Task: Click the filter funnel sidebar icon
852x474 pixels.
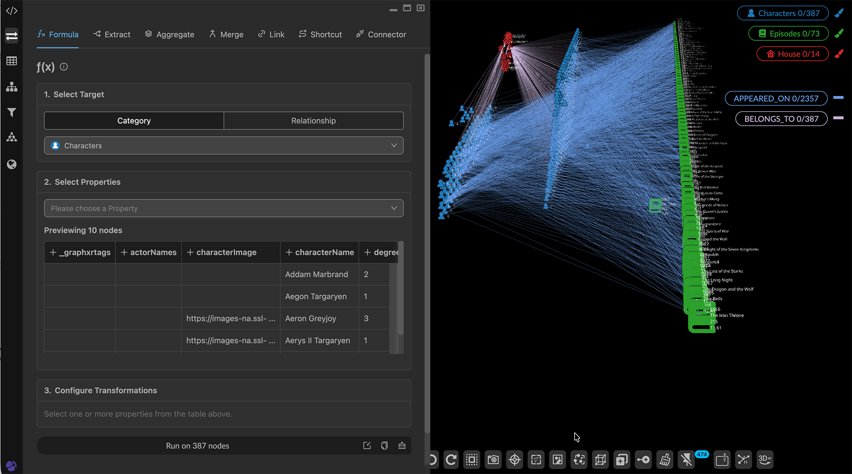Action: coord(12,113)
